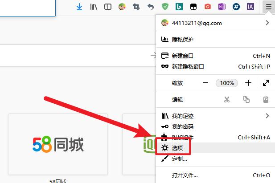Image resolution: width=275 pixels, height=183 pixels.
Task: Activate the screenshot crop tool icon
Action: click(x=136, y=7)
